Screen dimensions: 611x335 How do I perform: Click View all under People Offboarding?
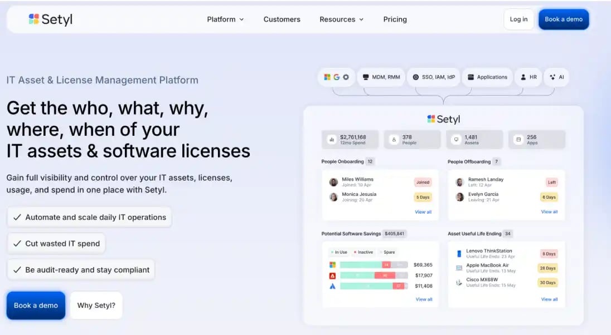(x=549, y=212)
